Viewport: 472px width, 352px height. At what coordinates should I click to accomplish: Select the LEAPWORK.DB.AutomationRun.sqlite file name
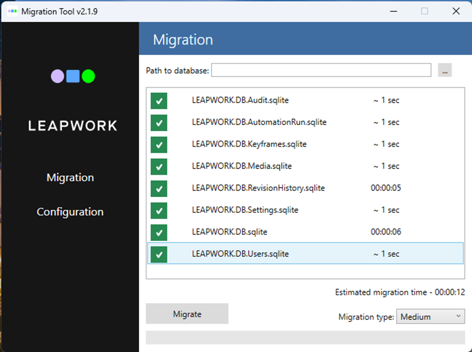[x=259, y=122]
